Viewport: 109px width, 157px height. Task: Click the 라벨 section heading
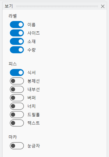pyautogui.click(x=13, y=16)
